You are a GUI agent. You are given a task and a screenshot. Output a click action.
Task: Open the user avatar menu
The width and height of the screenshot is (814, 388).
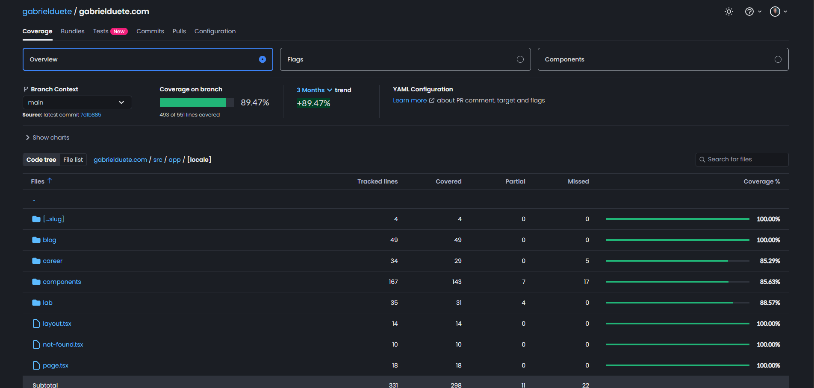pos(775,12)
